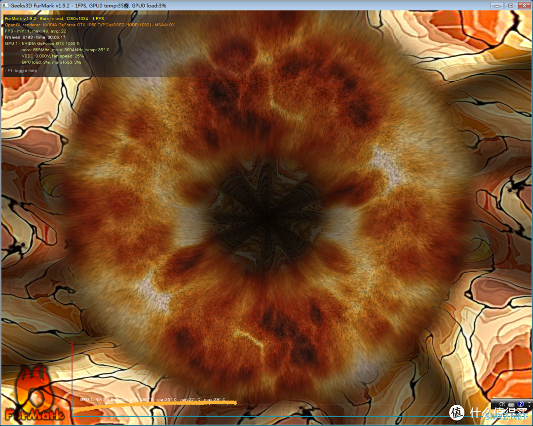This screenshot has height=426, width=533.
Task: Click the GPU temperature graph label text
Action: 152,399
